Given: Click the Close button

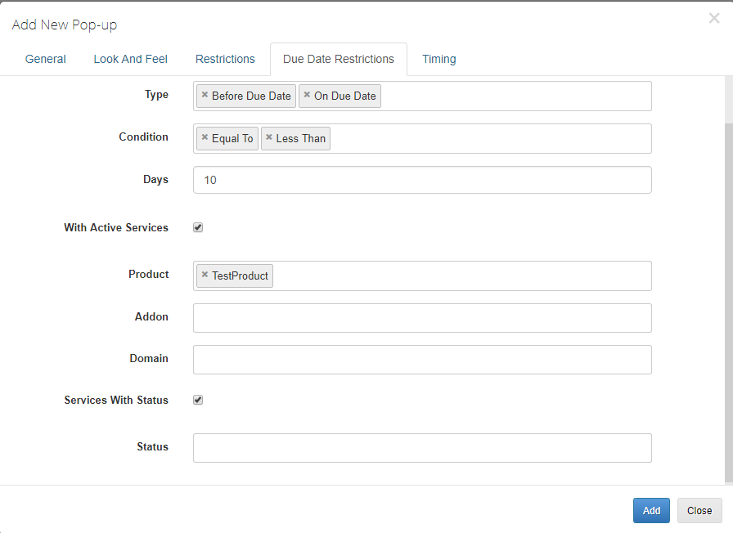Looking at the screenshot, I should tap(699, 511).
